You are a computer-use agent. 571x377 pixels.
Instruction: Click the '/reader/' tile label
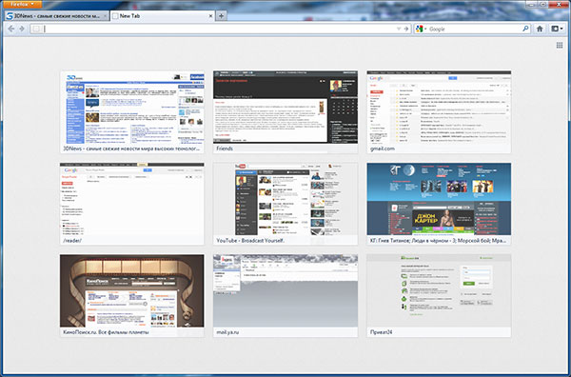(x=72, y=241)
